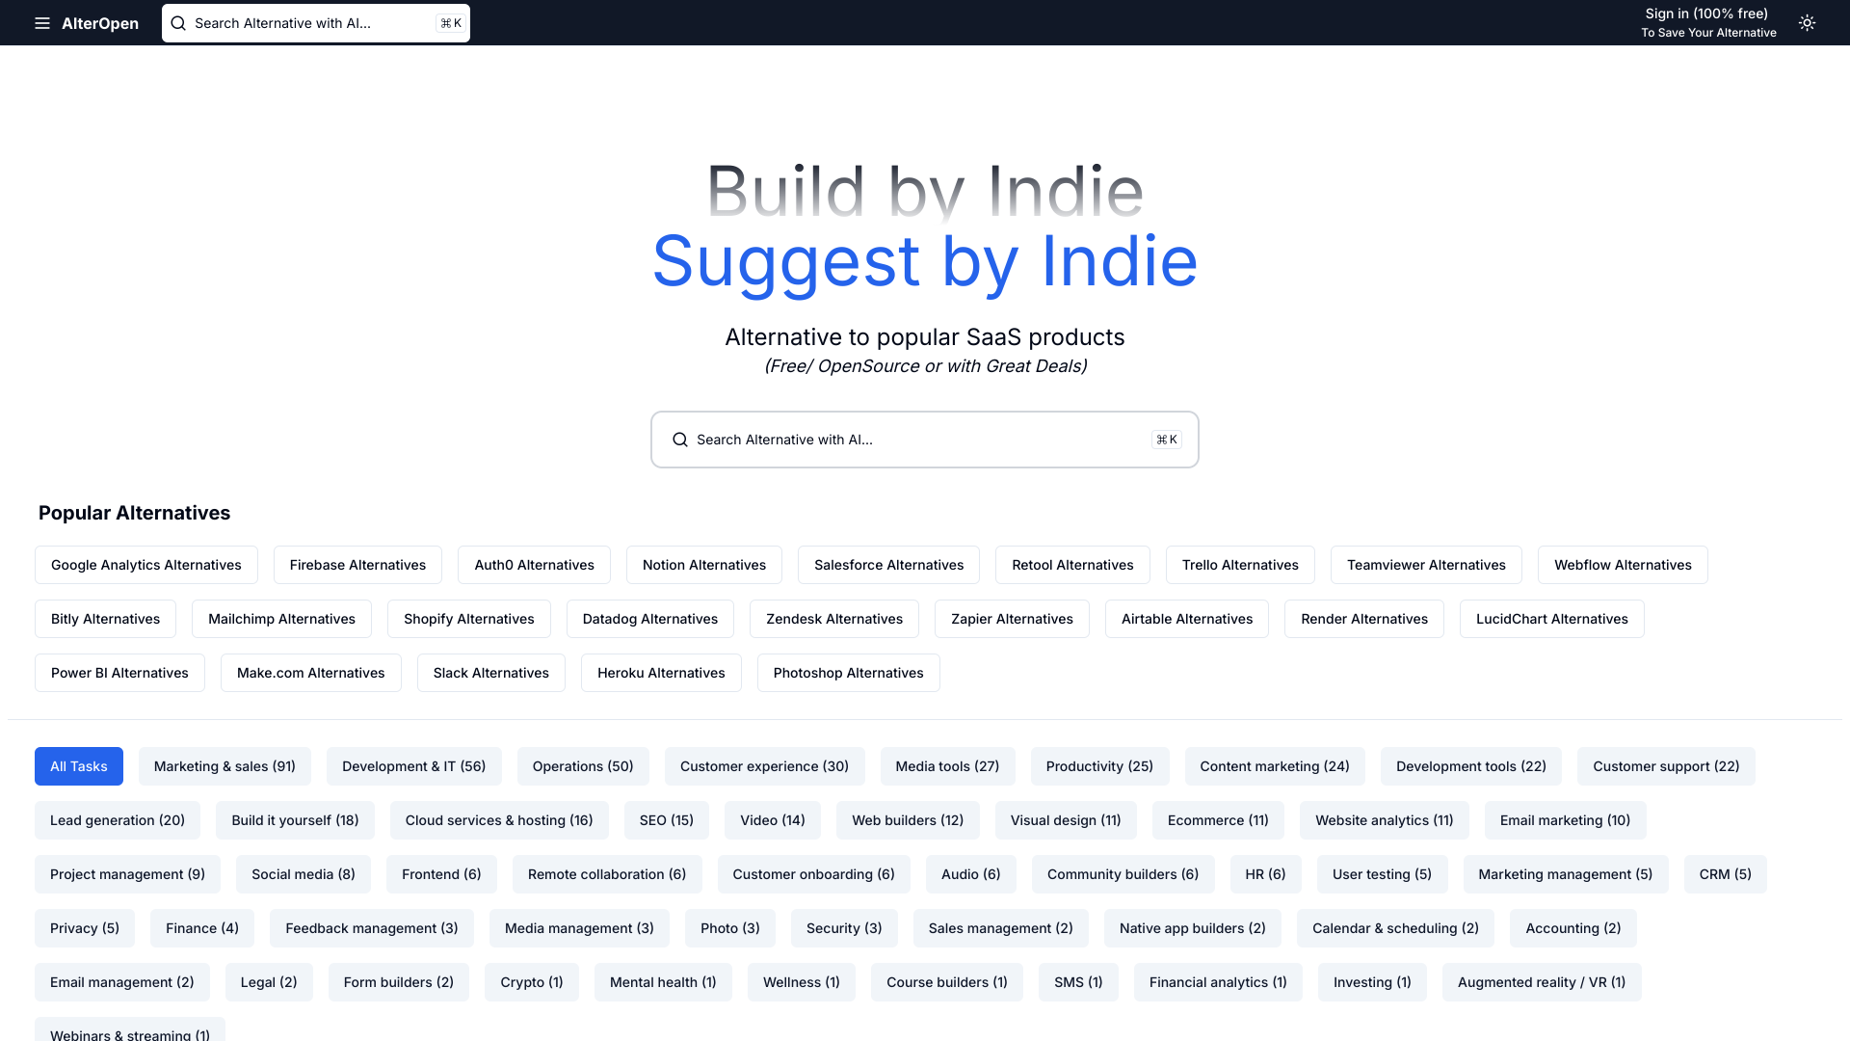1850x1041 pixels.
Task: Click the Salesforce Alternatives button
Action: pyautogui.click(x=889, y=564)
